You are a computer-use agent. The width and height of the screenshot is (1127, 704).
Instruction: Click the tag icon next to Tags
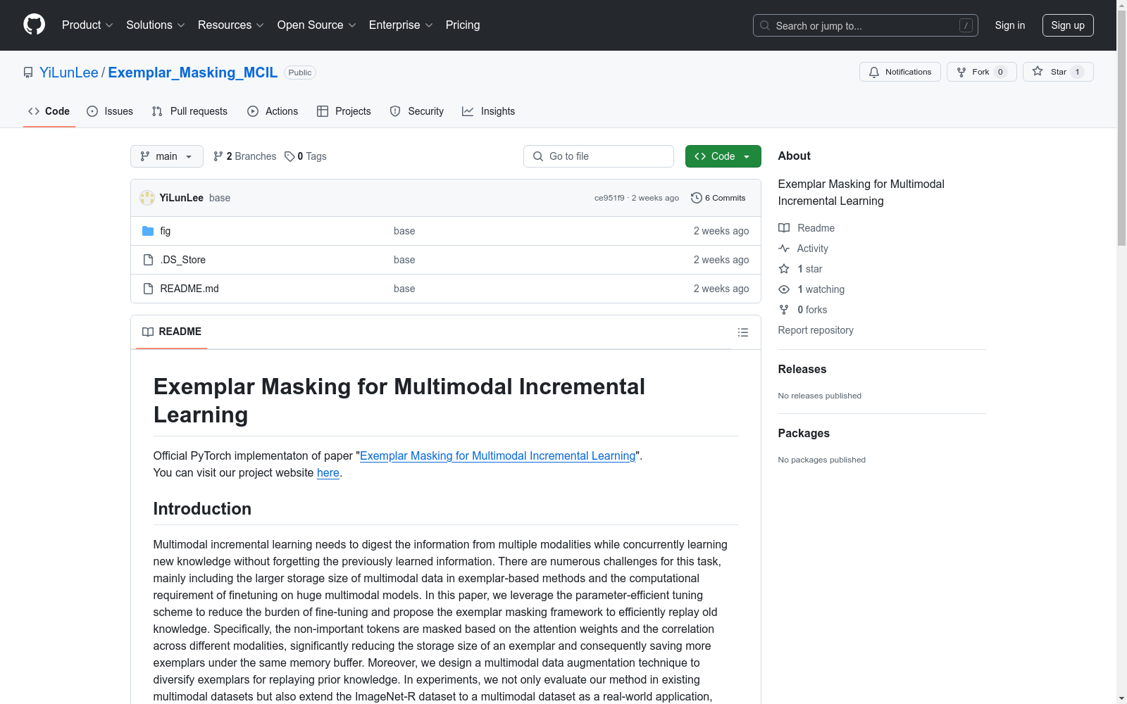pos(289,156)
